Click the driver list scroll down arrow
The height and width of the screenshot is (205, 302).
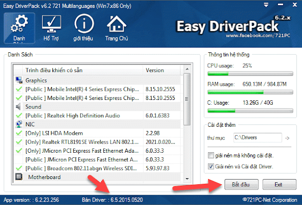coord(187,179)
